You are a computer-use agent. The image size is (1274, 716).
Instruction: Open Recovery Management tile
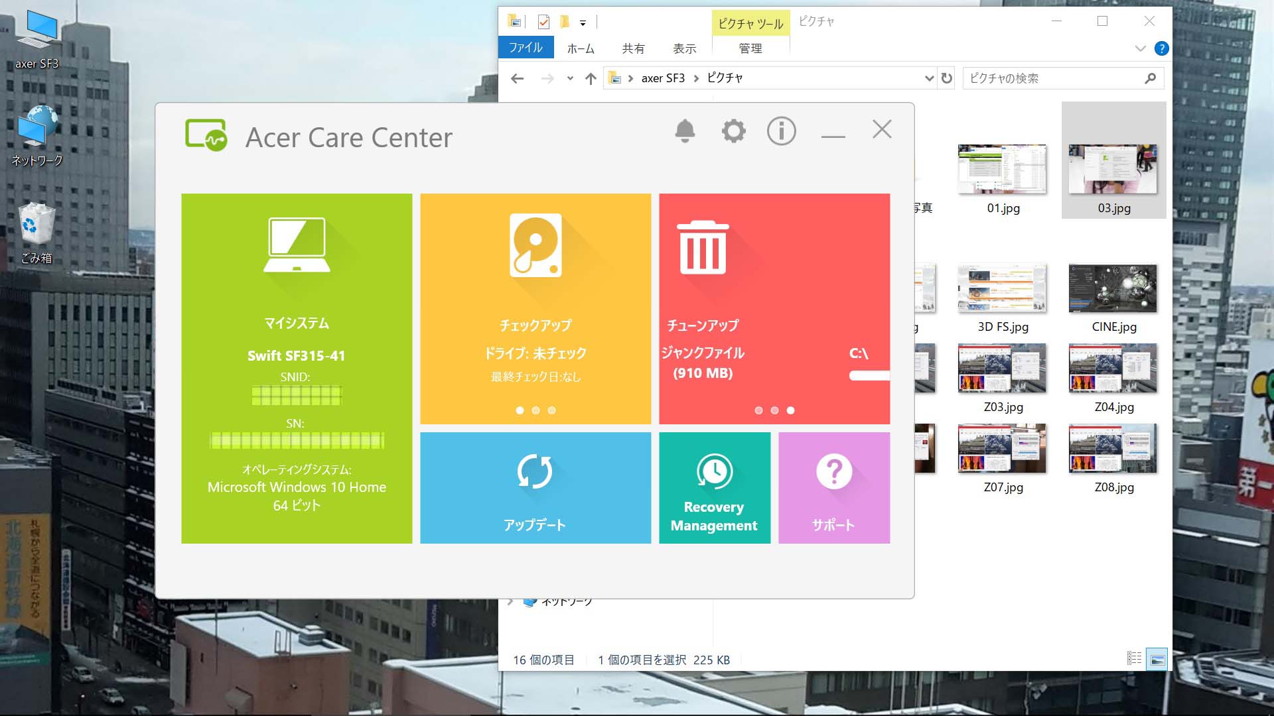pos(715,488)
